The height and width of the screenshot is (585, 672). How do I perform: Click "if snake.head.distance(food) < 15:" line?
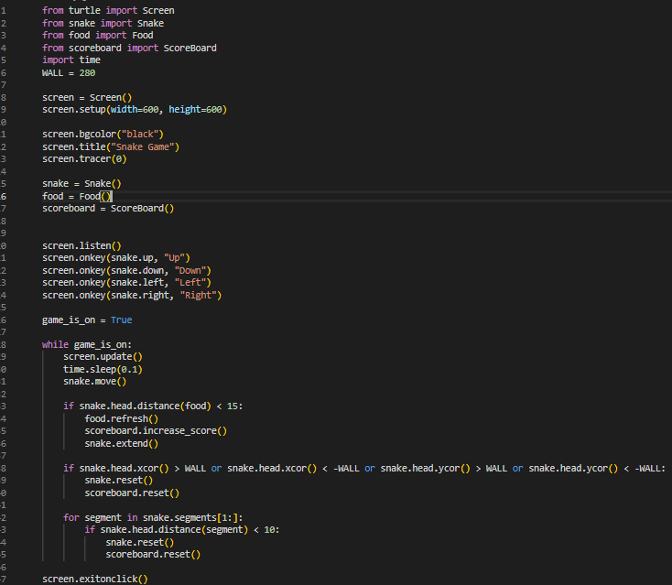click(153, 406)
